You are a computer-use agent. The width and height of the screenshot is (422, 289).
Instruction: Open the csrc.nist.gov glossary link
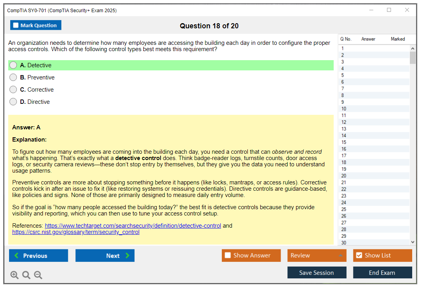pyautogui.click(x=75, y=232)
